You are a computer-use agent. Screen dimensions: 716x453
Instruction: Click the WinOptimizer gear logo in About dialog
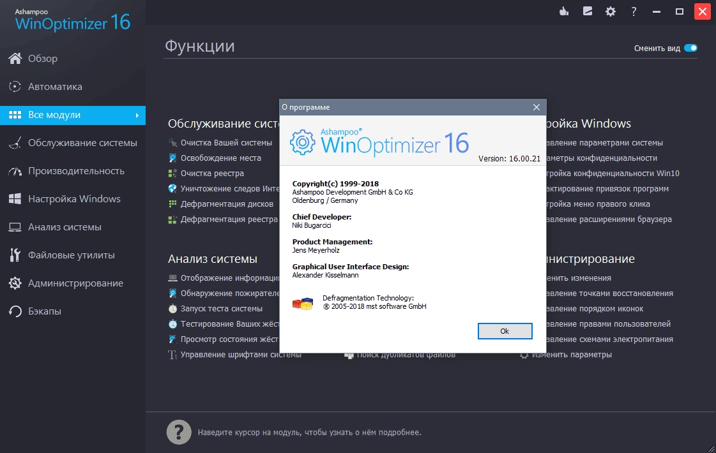(302, 142)
